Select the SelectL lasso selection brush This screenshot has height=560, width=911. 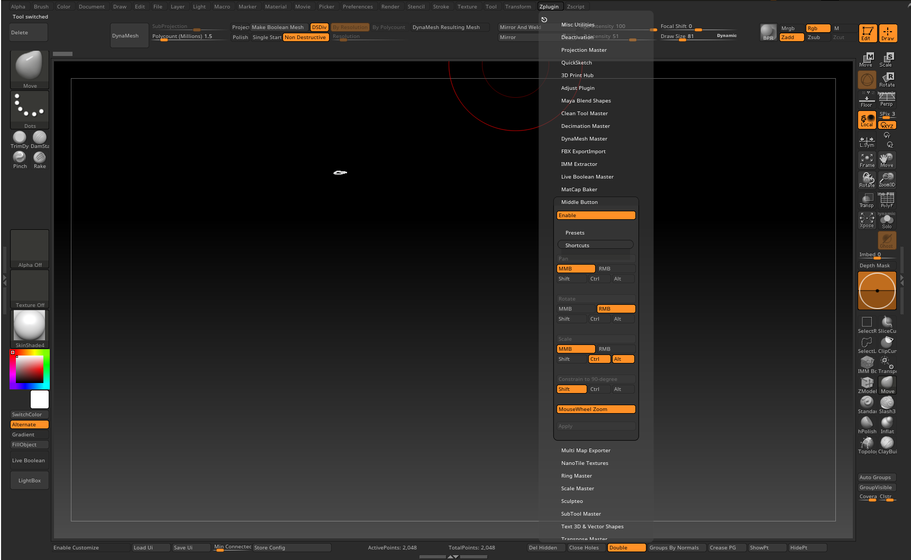point(867,344)
